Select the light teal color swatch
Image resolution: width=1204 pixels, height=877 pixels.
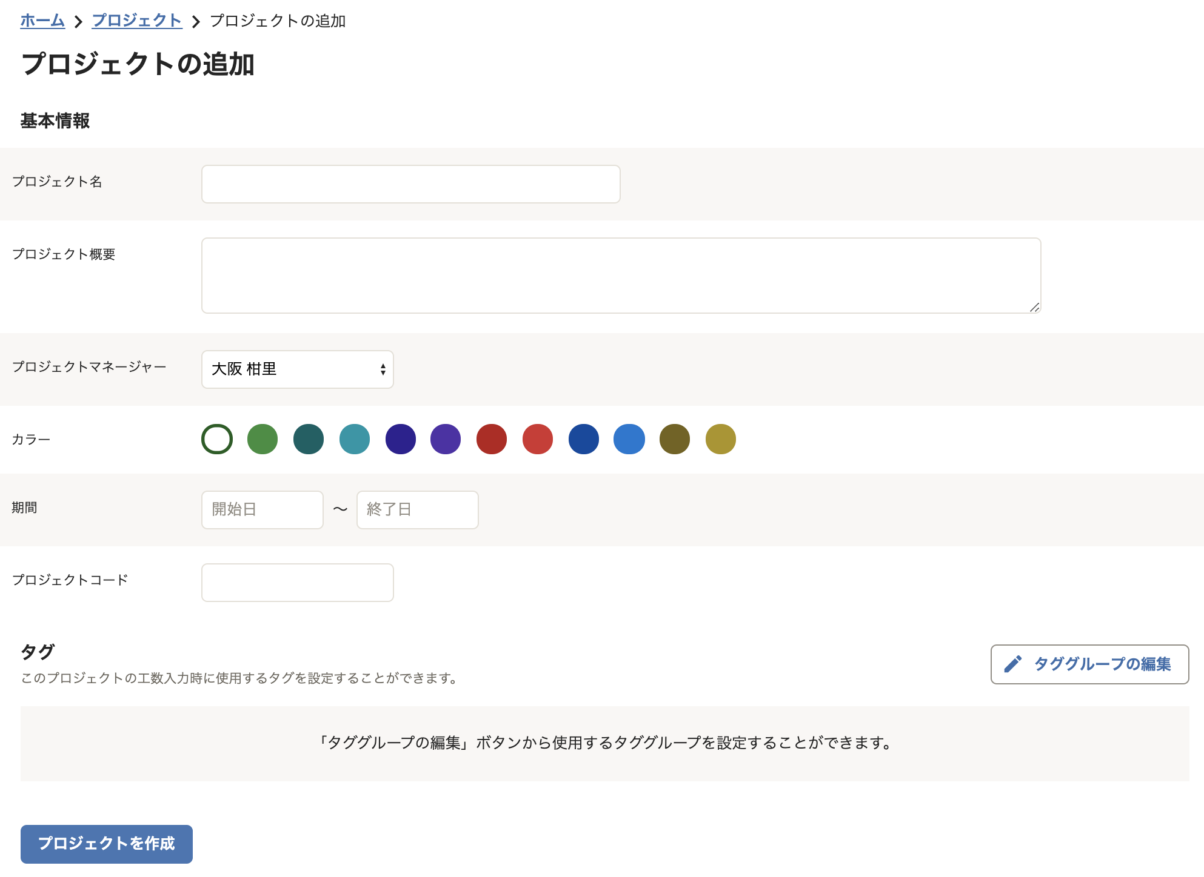355,439
